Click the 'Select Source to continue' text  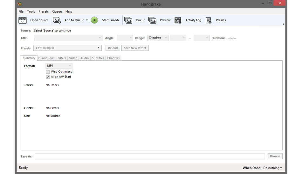coord(52,30)
